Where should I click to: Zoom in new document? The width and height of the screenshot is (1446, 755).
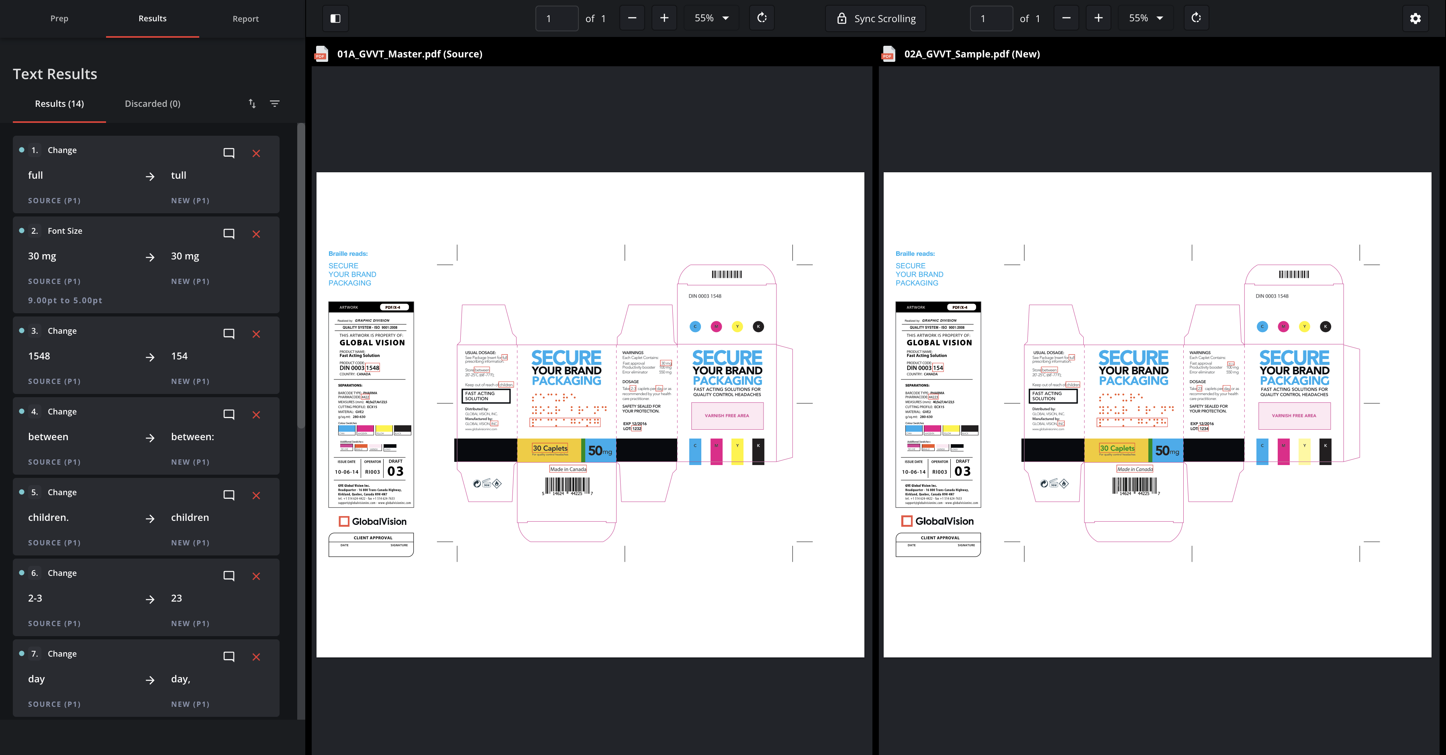1099,18
